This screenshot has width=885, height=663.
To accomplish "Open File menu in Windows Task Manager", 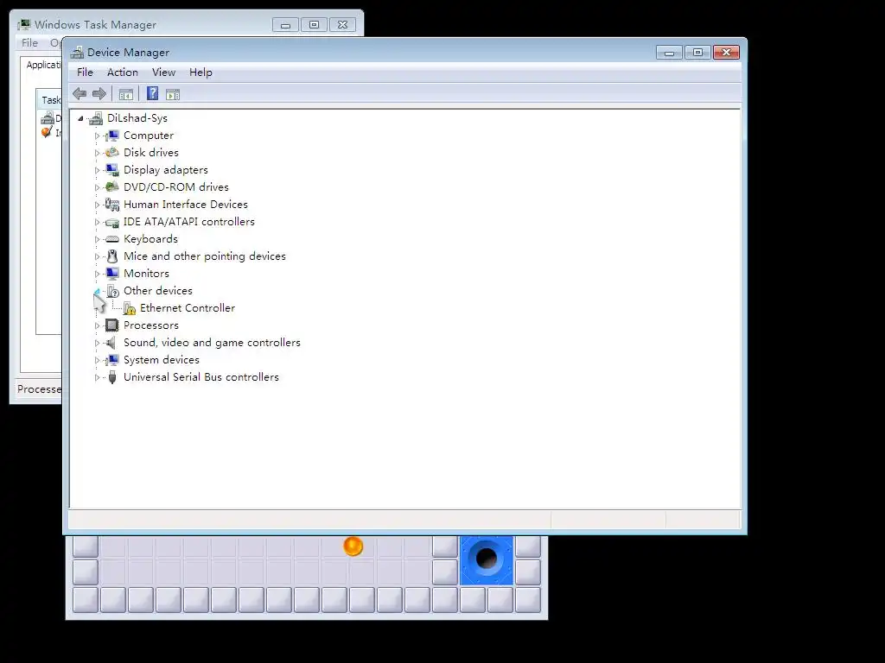I will (x=29, y=43).
